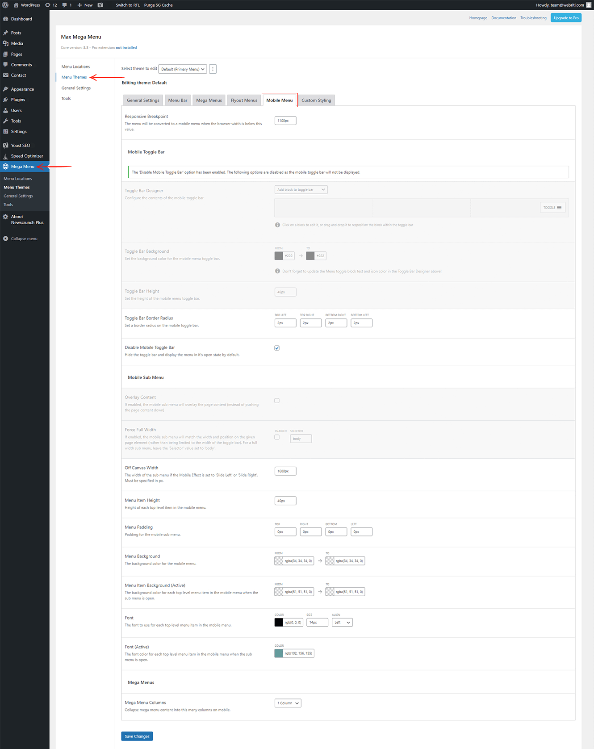The height and width of the screenshot is (749, 594).
Task: Open the Mega Menus tab
Action: [209, 100]
